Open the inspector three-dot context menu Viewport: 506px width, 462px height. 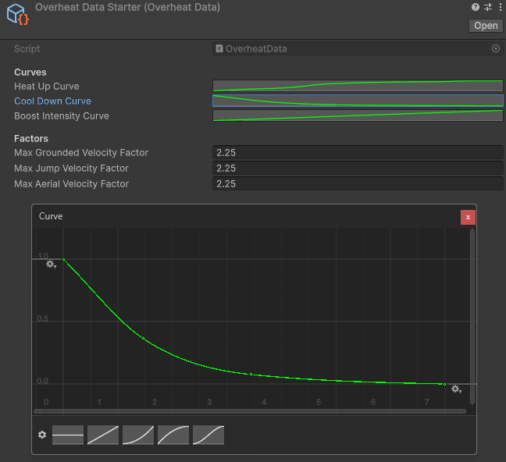[x=501, y=7]
